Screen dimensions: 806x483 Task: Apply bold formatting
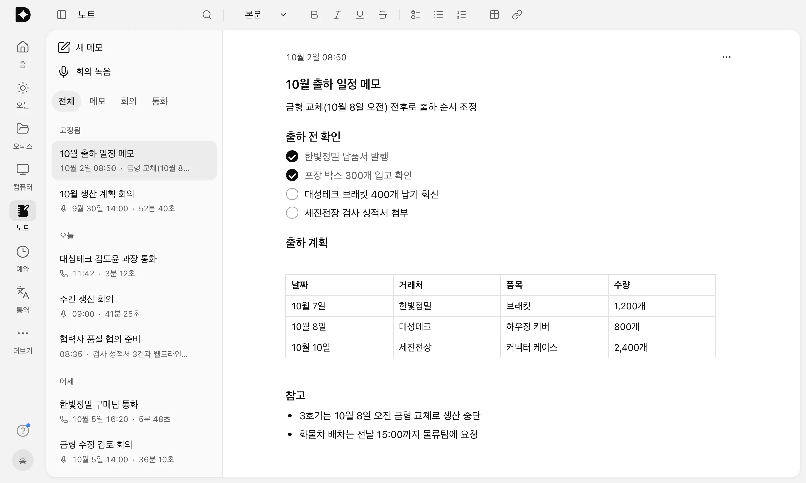tap(314, 15)
